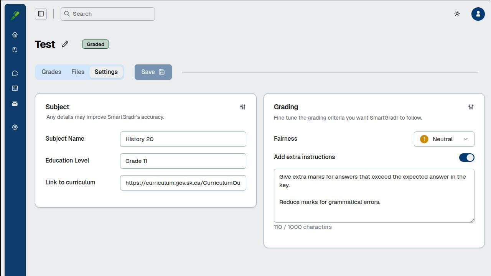Click the mail envelope sidebar icon
The width and height of the screenshot is (491, 276).
(15, 104)
